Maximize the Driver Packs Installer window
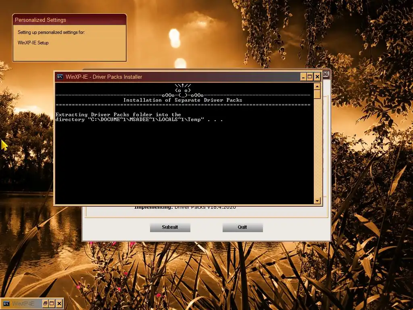The width and height of the screenshot is (413, 310). [x=310, y=77]
